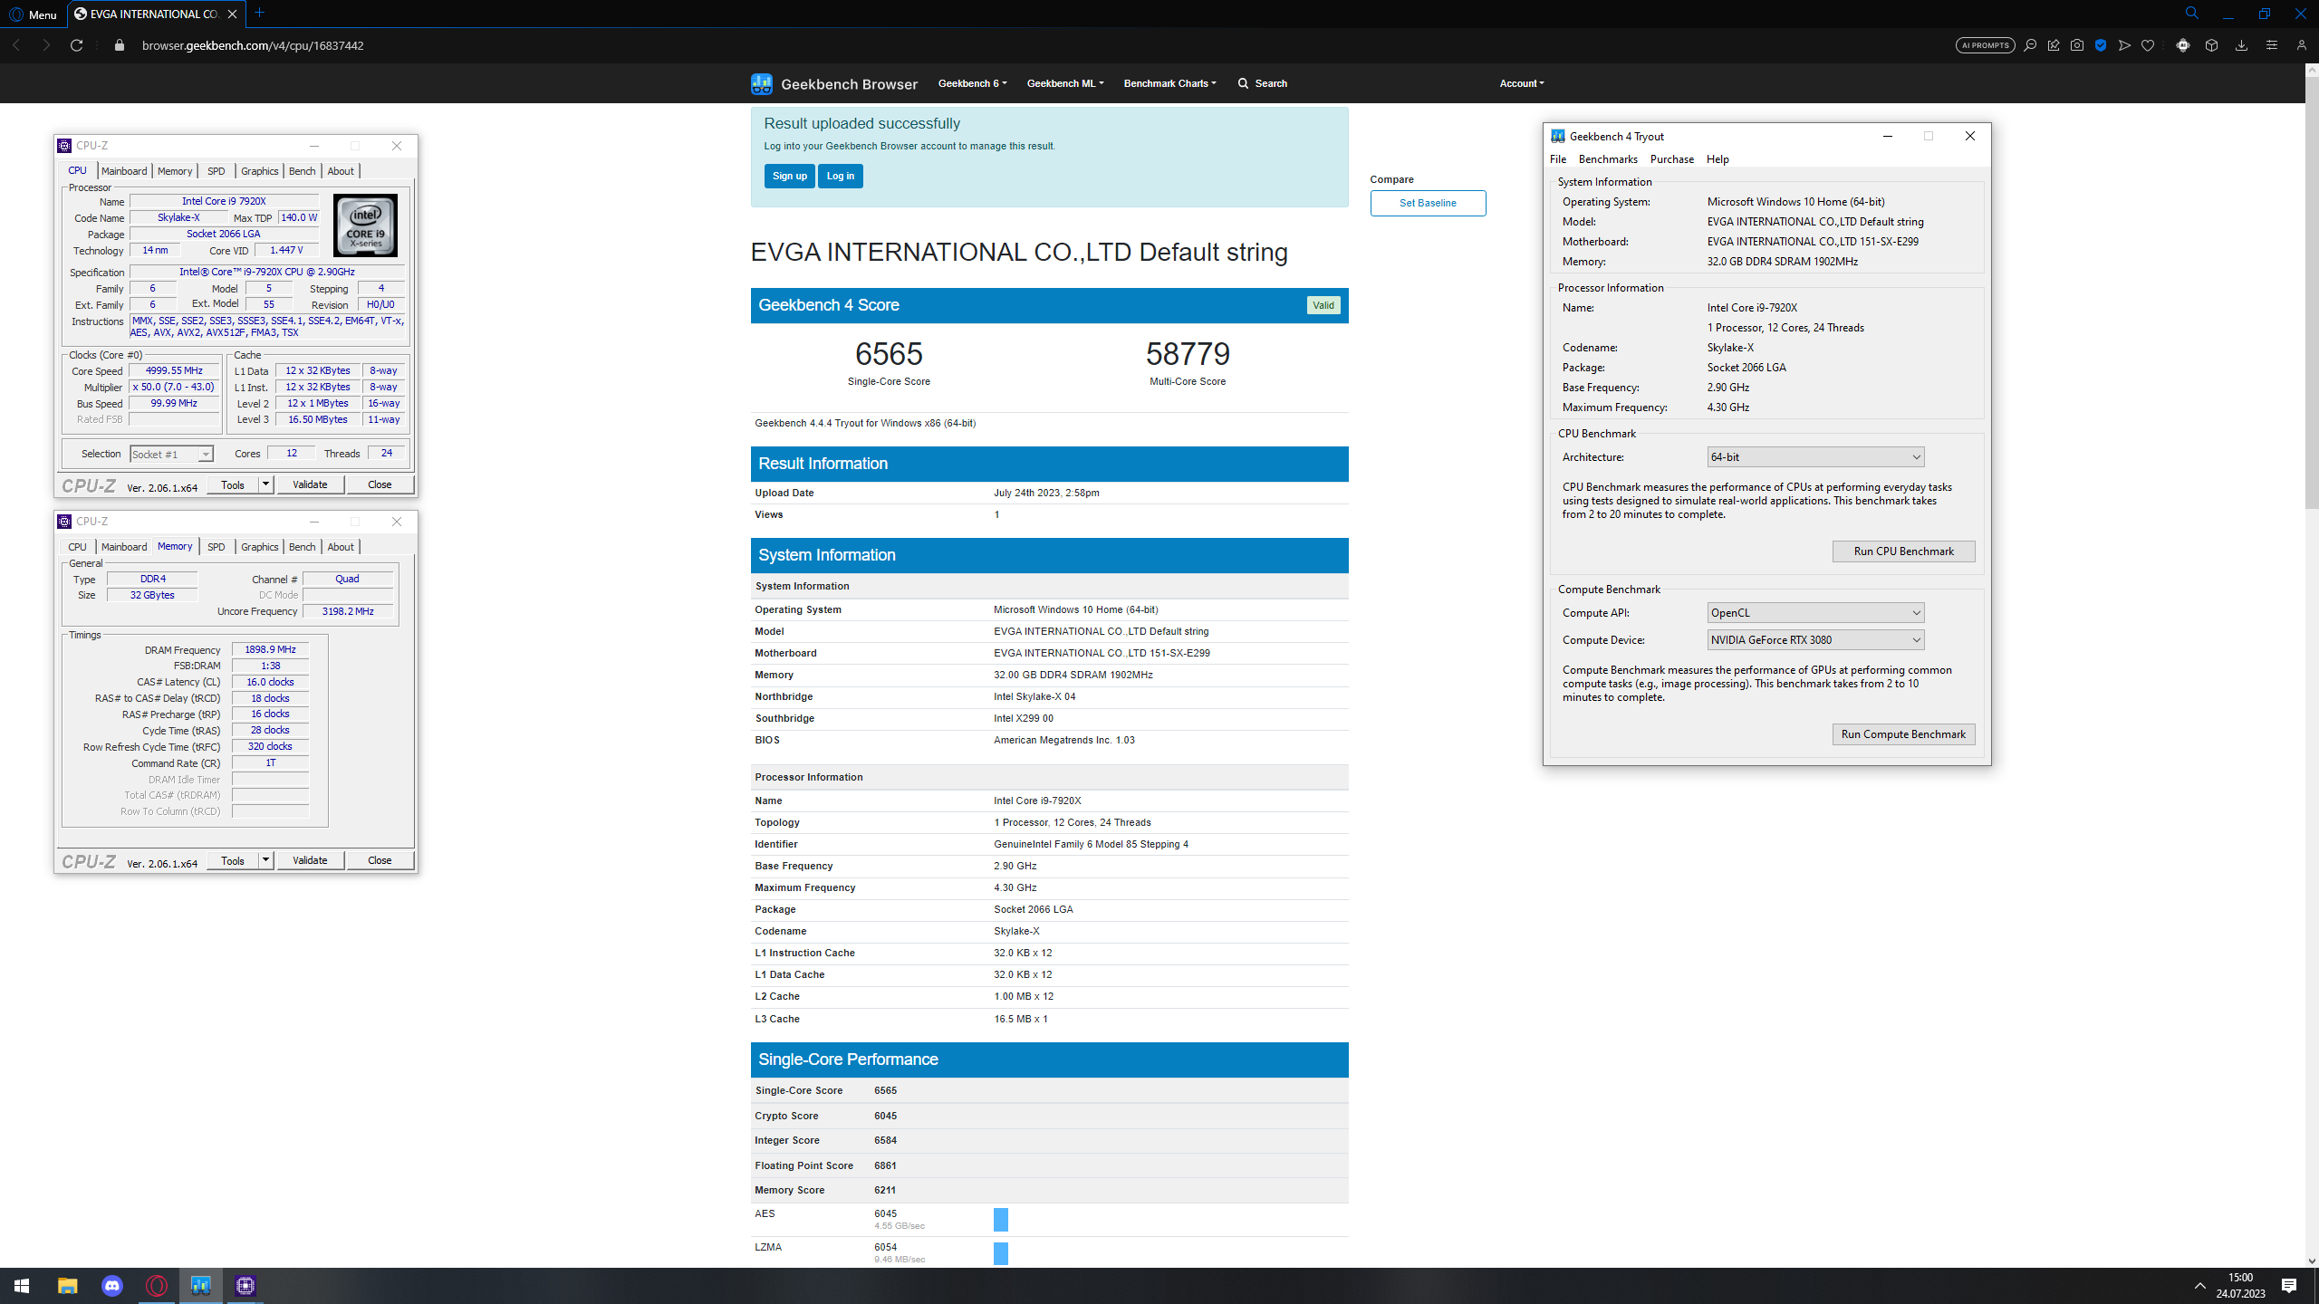Open the Compute API OpenCL dropdown
The image size is (2319, 1304).
click(x=1815, y=613)
